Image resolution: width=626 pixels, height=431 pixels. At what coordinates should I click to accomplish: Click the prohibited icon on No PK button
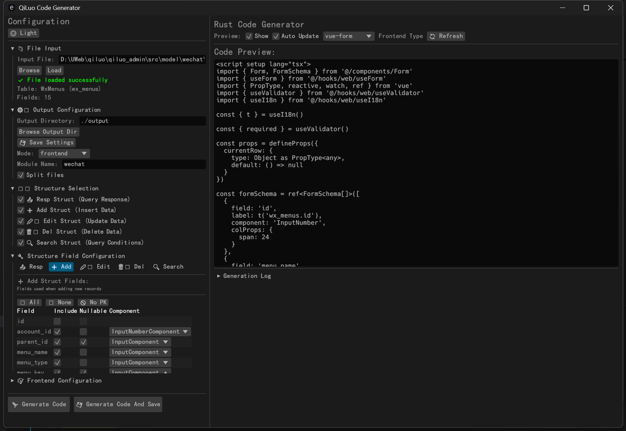click(x=83, y=303)
